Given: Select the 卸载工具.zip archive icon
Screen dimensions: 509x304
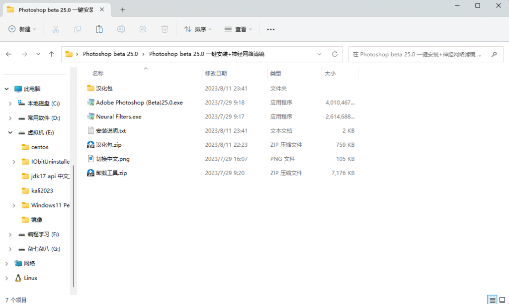Looking at the screenshot, I should pyautogui.click(x=90, y=173).
